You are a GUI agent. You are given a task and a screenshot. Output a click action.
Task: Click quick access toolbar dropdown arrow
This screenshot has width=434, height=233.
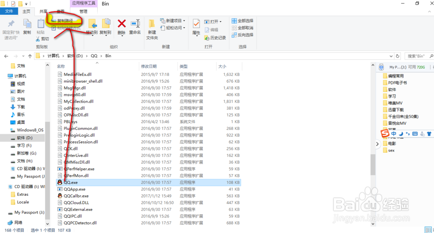[26, 4]
